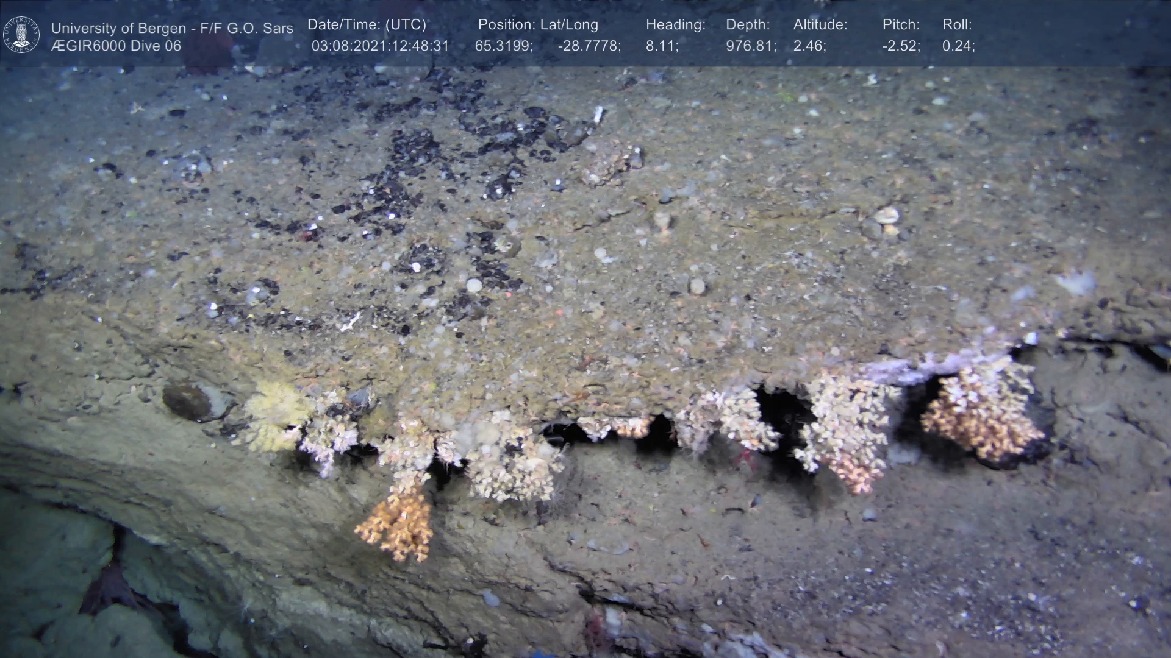1171x658 pixels.
Task: Click the 'Altitude:' label
Action: 820,25
